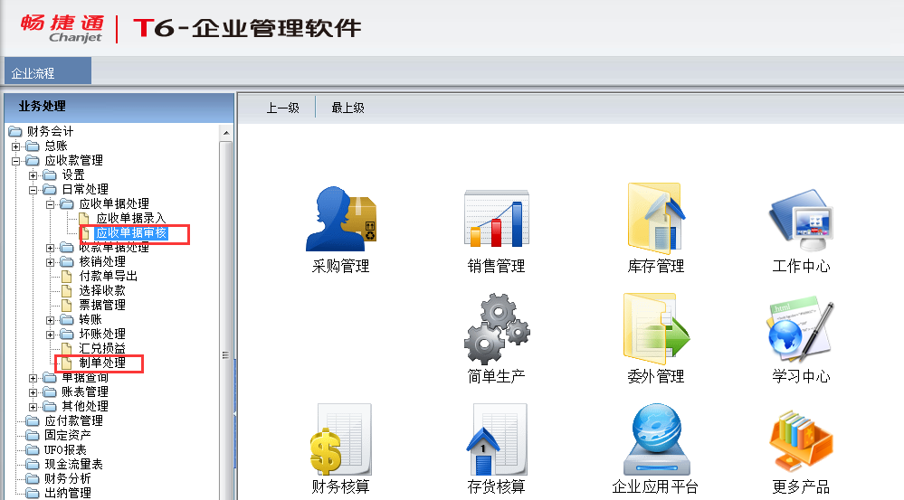904x500 pixels.
Task: Select 应收单据审核 in the tree
Action: point(131,232)
